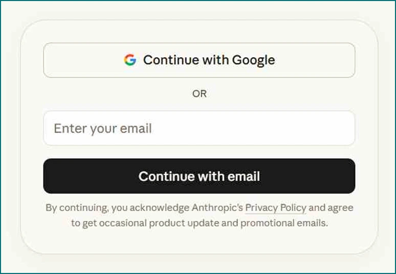This screenshot has width=396, height=274.
Task: Click the "Continue with email" label text
Action: tap(199, 176)
